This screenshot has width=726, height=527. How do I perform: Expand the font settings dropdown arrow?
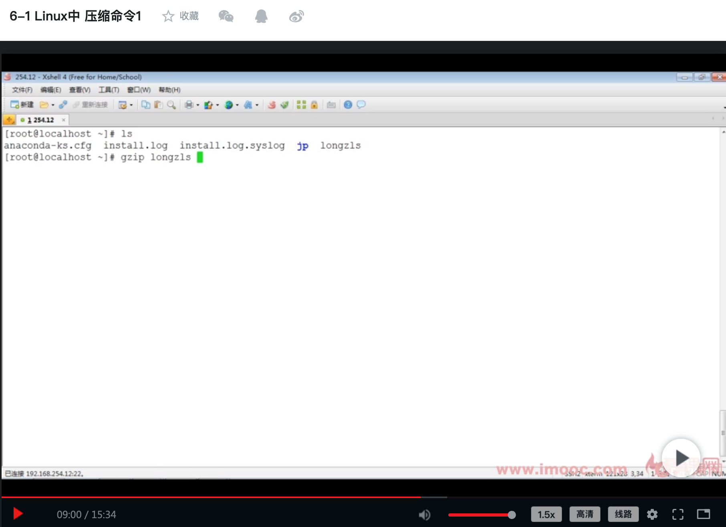[x=257, y=105]
